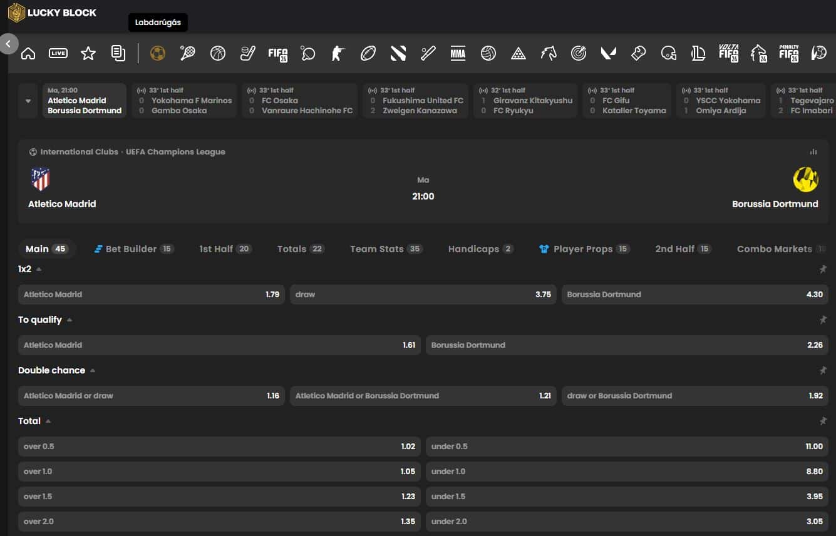Select under 0.5 at 11.00
The width and height of the screenshot is (836, 536).
coord(627,446)
